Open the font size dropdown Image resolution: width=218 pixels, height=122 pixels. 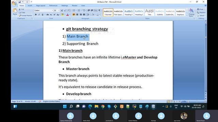pos(59,11)
